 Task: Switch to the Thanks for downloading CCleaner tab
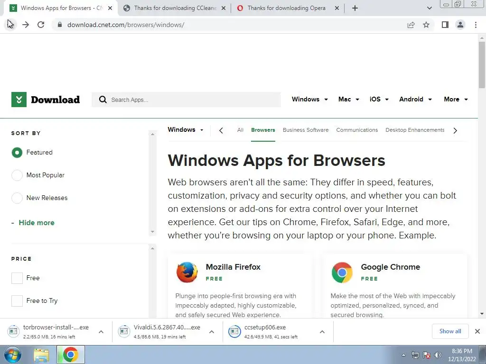coord(174,8)
